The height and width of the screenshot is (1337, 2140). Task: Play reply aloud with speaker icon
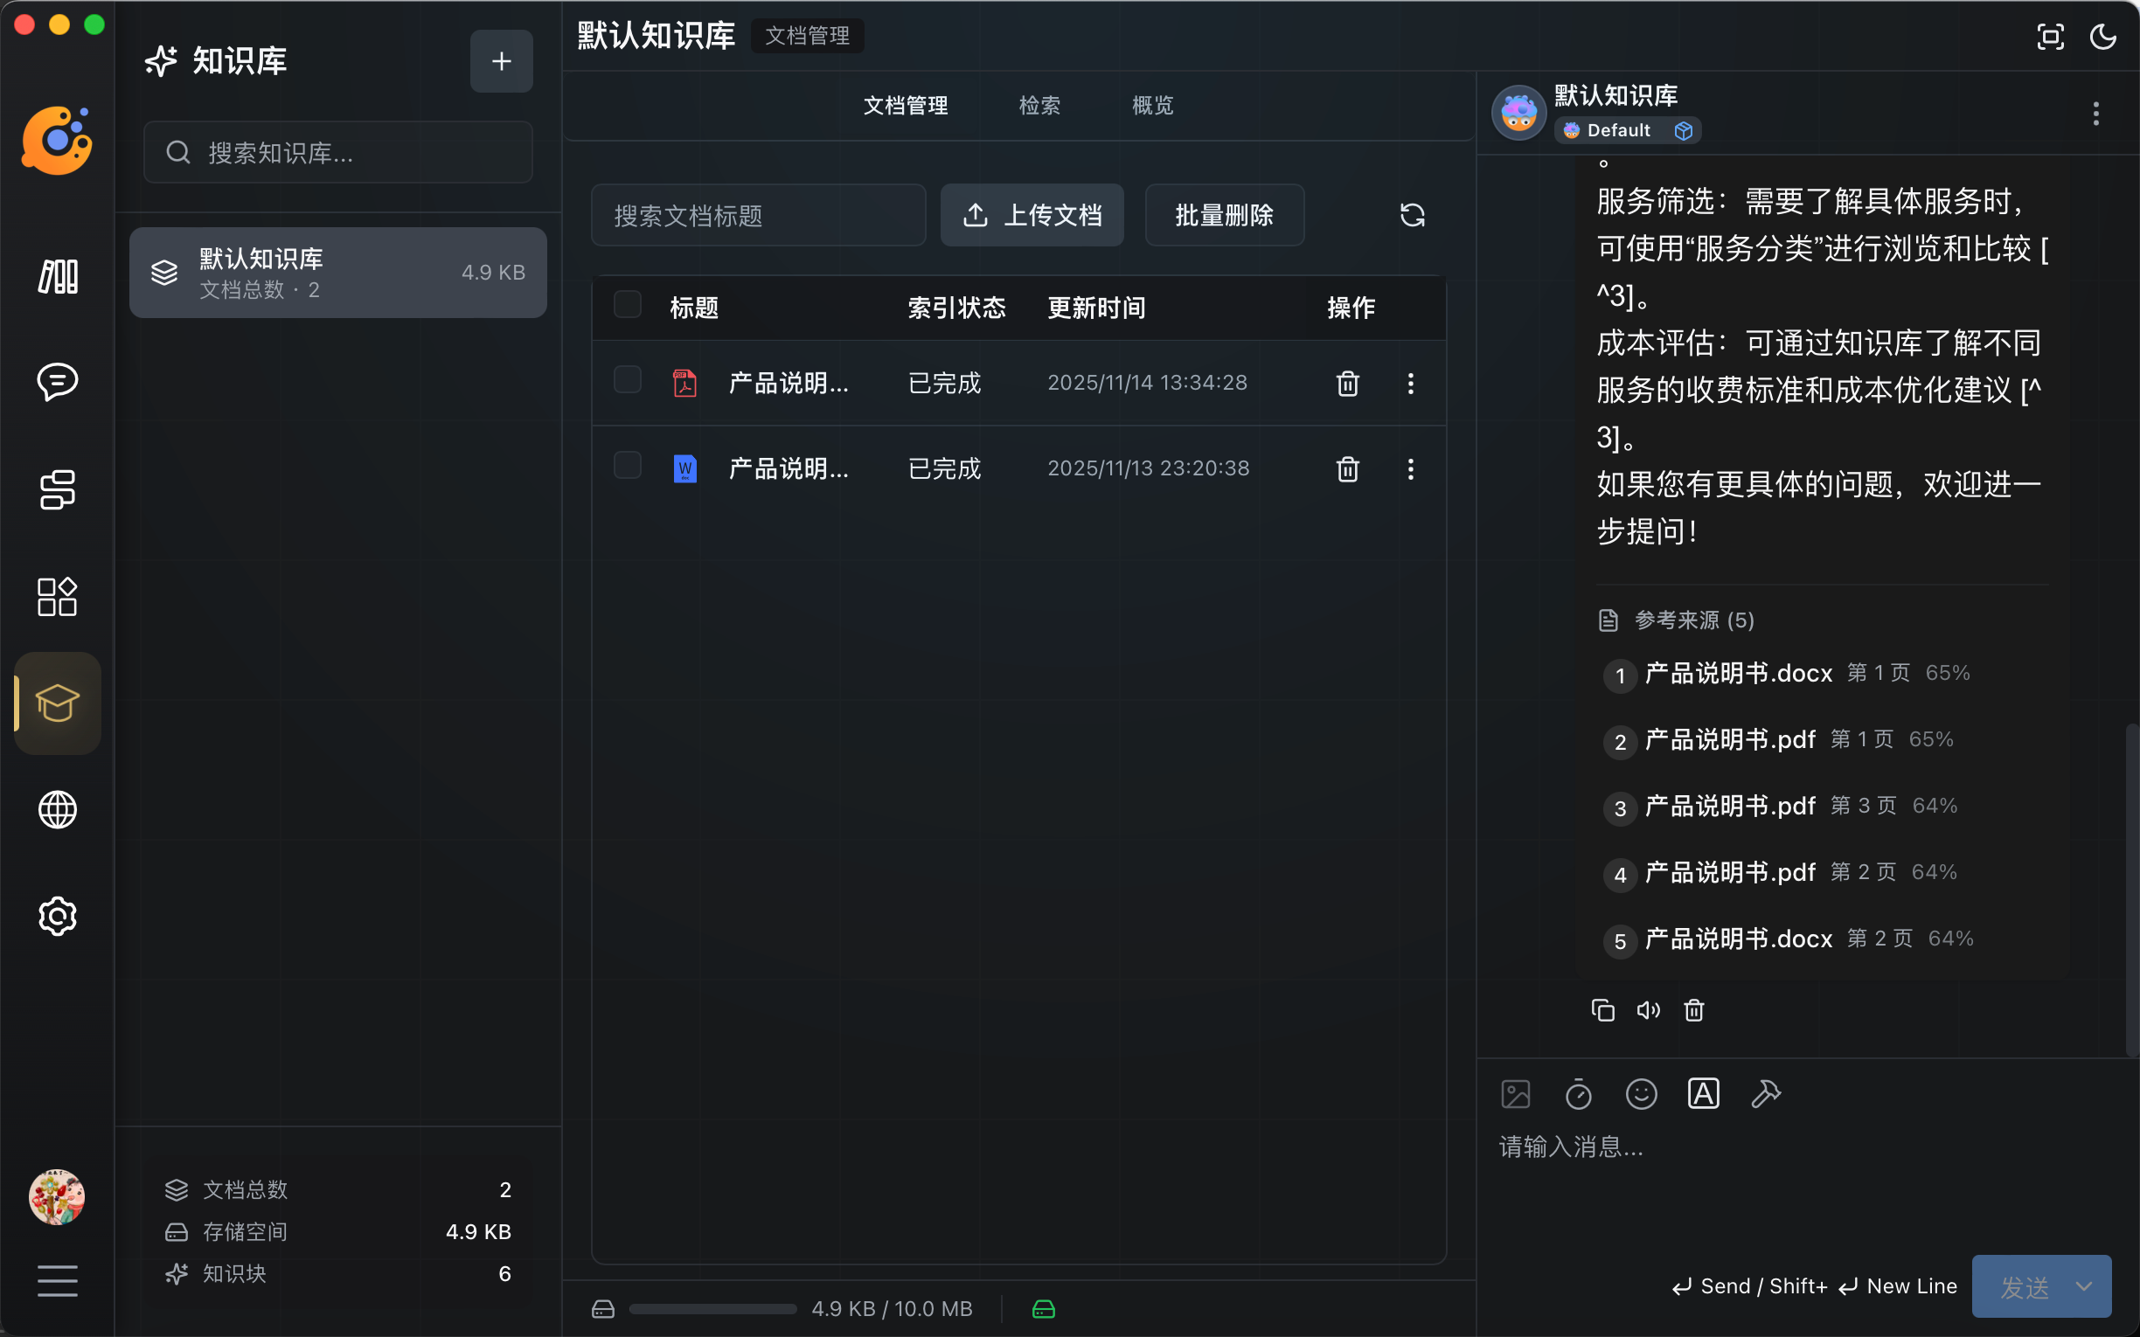click(x=1649, y=1010)
